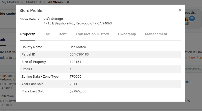Go to My Markets breadcrumb

point(11,2)
